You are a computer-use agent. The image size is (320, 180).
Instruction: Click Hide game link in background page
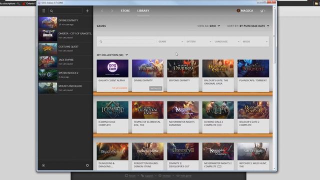tap(184, 175)
